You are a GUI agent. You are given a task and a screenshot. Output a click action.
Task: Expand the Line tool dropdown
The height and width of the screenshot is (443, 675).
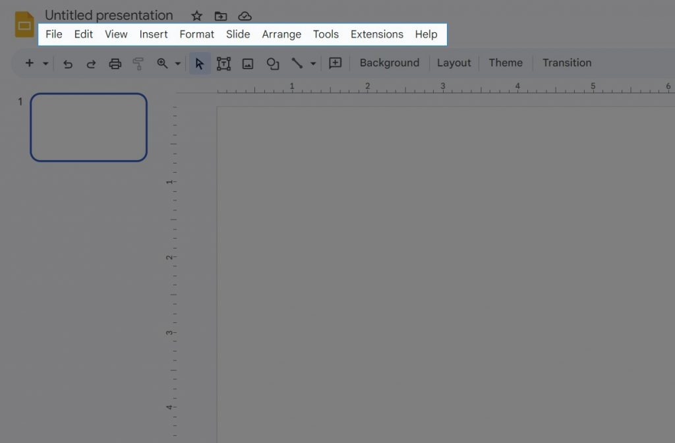tap(312, 63)
